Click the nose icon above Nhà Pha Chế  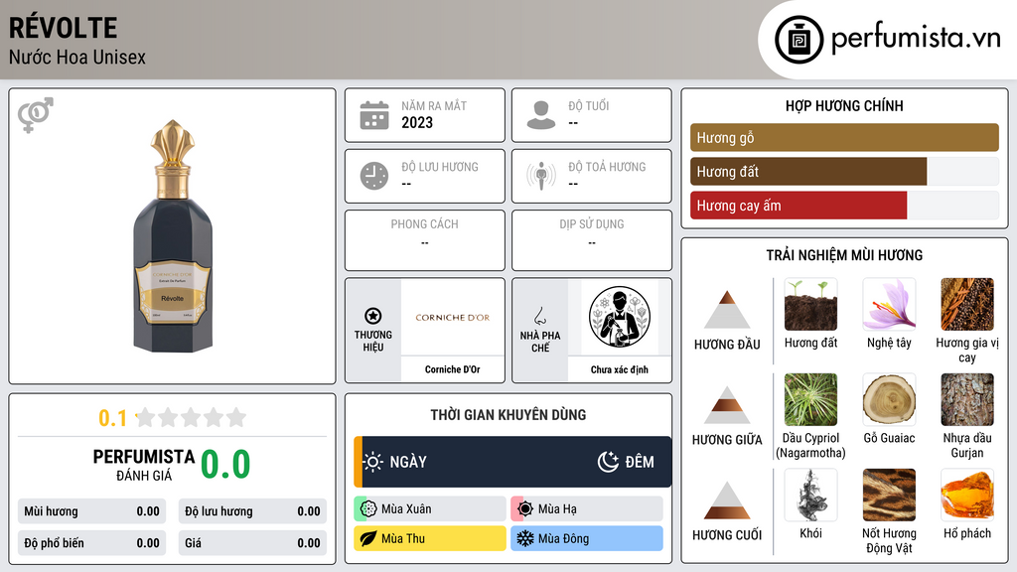pos(539,316)
